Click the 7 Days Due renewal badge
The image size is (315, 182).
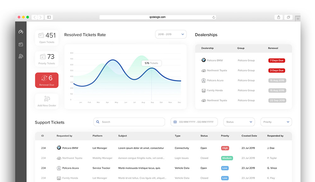pyautogui.click(x=277, y=60)
